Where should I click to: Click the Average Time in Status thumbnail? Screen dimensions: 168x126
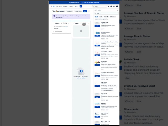[x=97, y=52]
